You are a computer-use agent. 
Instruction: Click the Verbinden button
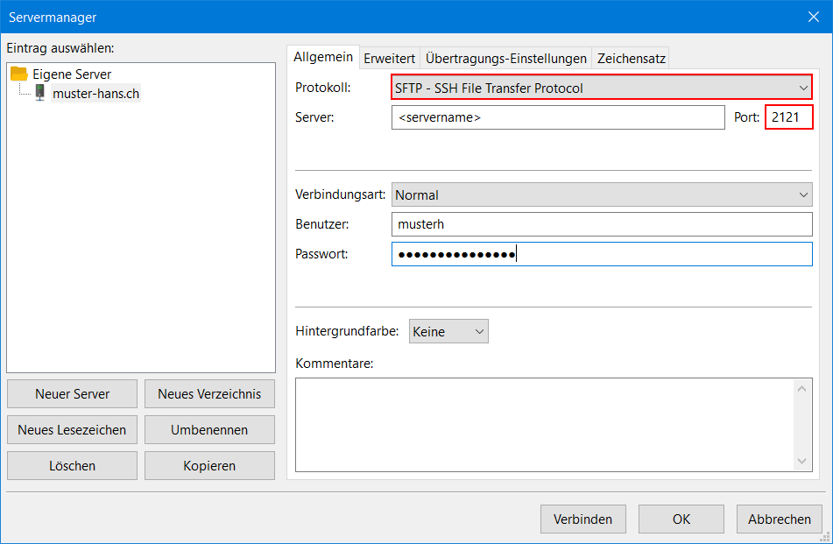pos(582,519)
